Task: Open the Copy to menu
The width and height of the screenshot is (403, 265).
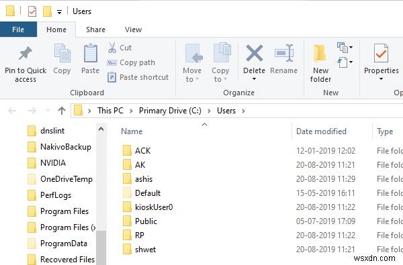Action: click(220, 63)
